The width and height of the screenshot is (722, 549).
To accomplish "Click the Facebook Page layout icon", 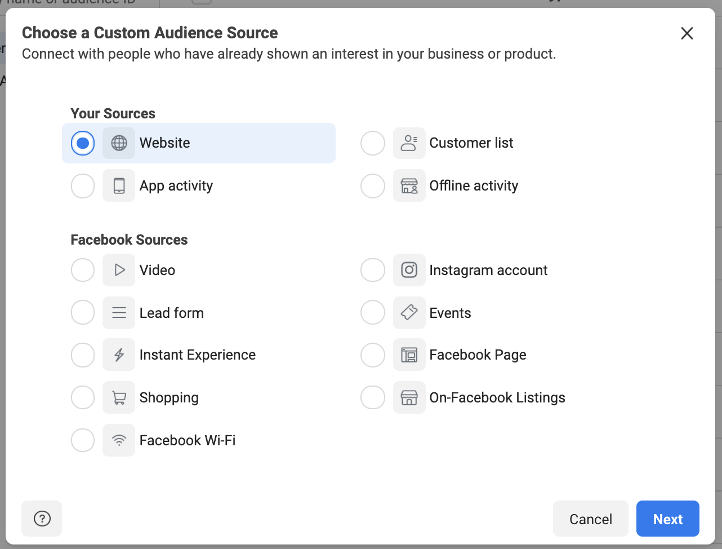I will 409,355.
